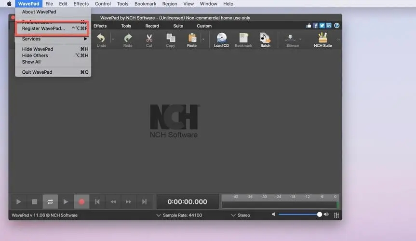This screenshot has height=241, width=416.
Task: Open the audio mixer settings icon
Action: coord(336,214)
